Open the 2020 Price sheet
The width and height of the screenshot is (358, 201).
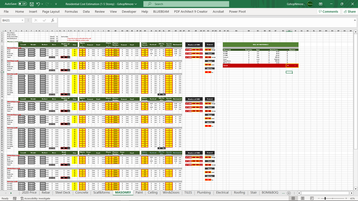[29, 193]
